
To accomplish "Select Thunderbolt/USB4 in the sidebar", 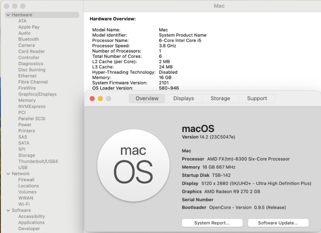I will (38, 161).
